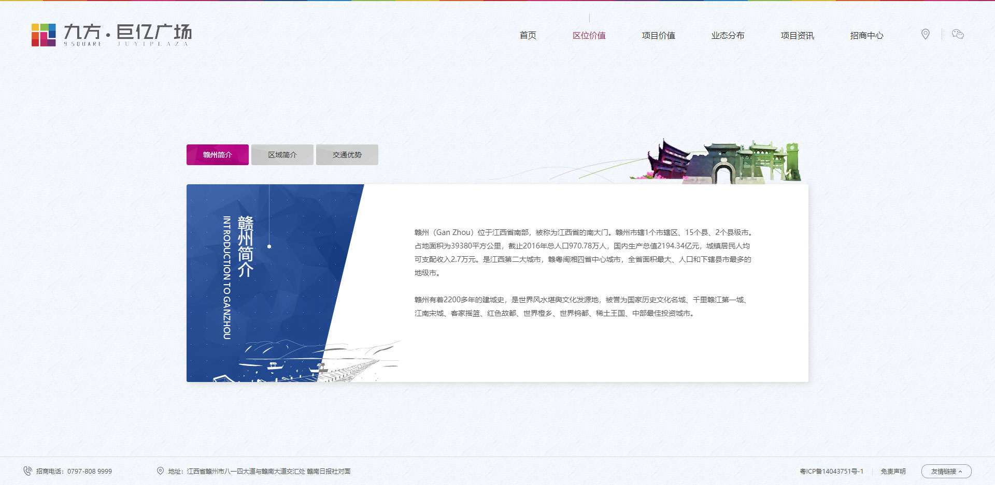Image resolution: width=995 pixels, height=485 pixels.
Task: Switch to the 区域简介 tab
Action: click(x=282, y=154)
